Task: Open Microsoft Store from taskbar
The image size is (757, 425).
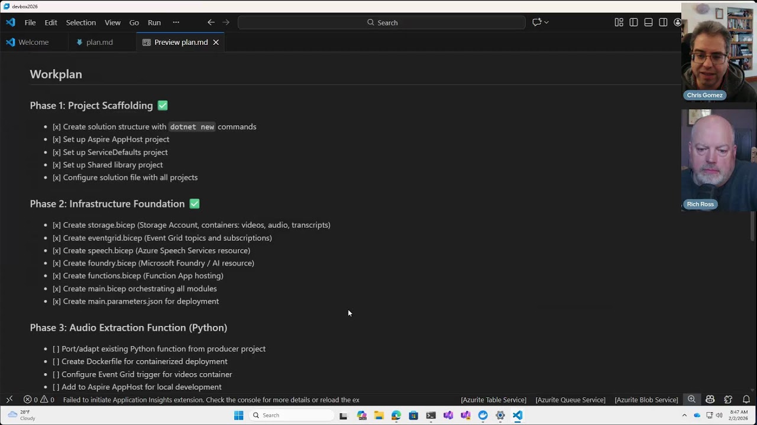Action: tap(413, 416)
